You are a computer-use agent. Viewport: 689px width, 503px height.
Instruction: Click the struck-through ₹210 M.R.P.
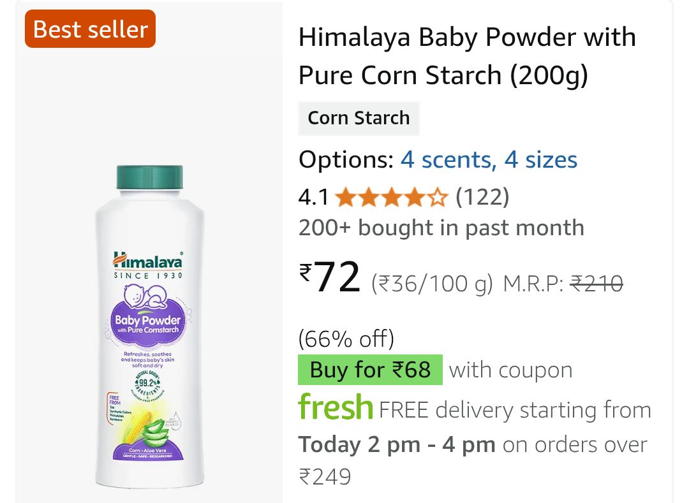click(596, 284)
